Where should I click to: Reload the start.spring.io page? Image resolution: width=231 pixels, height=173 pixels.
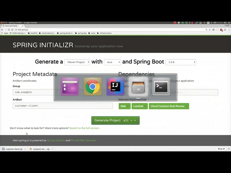click(9, 30)
